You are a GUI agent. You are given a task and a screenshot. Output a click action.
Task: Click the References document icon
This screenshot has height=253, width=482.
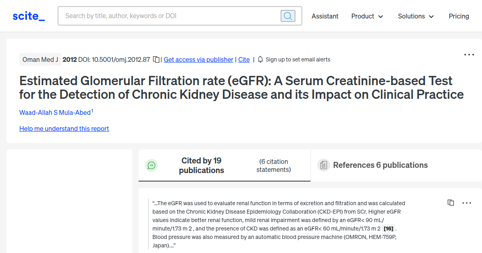coord(324,165)
